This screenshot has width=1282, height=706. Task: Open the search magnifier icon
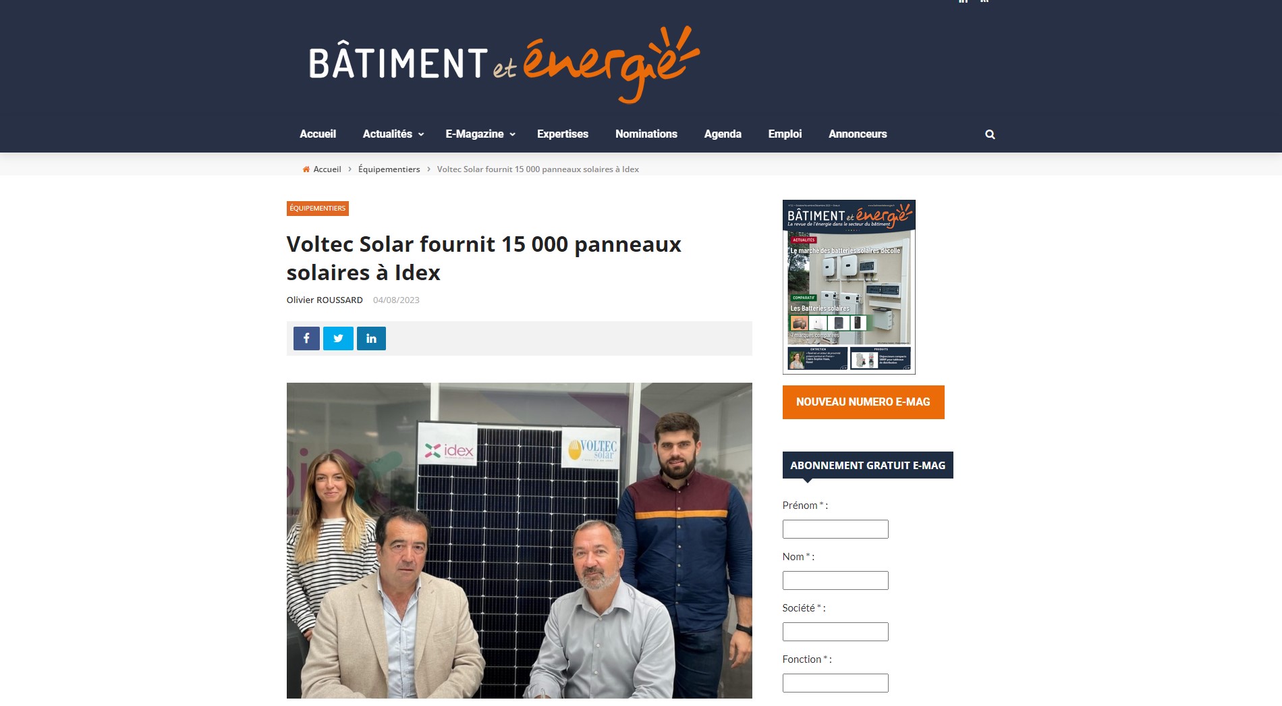point(990,134)
